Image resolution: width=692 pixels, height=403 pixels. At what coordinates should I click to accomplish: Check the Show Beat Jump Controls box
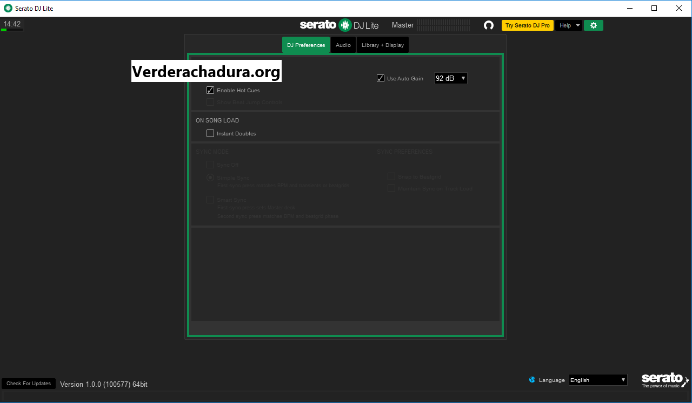click(210, 102)
